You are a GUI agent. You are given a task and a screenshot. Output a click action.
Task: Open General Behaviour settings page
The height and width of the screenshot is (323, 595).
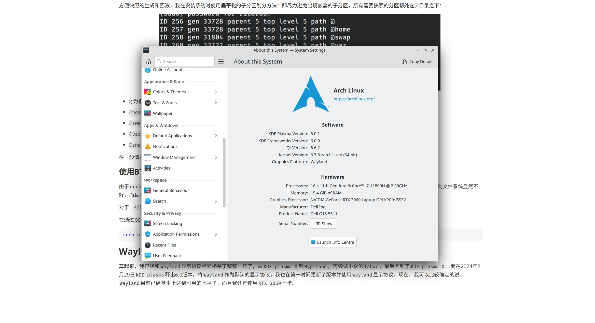pos(171,190)
